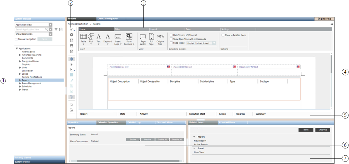This screenshot has width=349, height=164.
Task: Open the Table insert tool
Action: [x=83, y=37]
